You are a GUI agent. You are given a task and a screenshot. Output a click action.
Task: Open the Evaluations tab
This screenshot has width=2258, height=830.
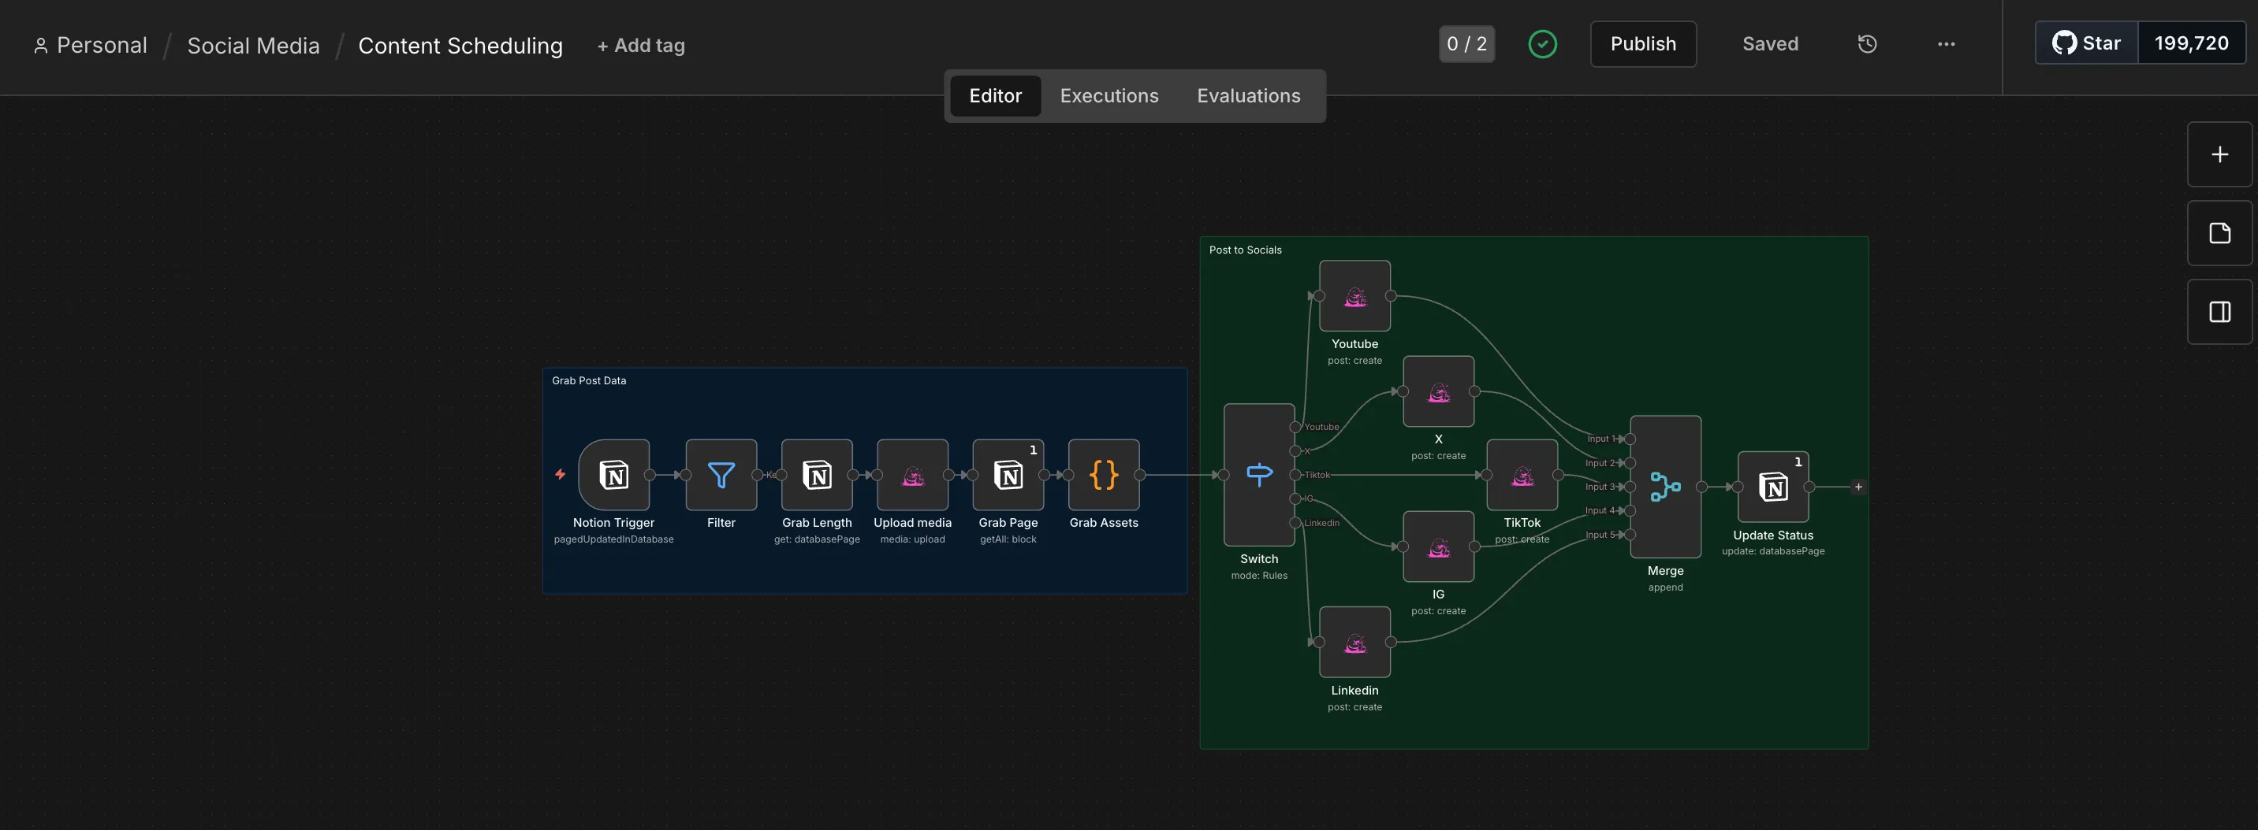click(1248, 95)
